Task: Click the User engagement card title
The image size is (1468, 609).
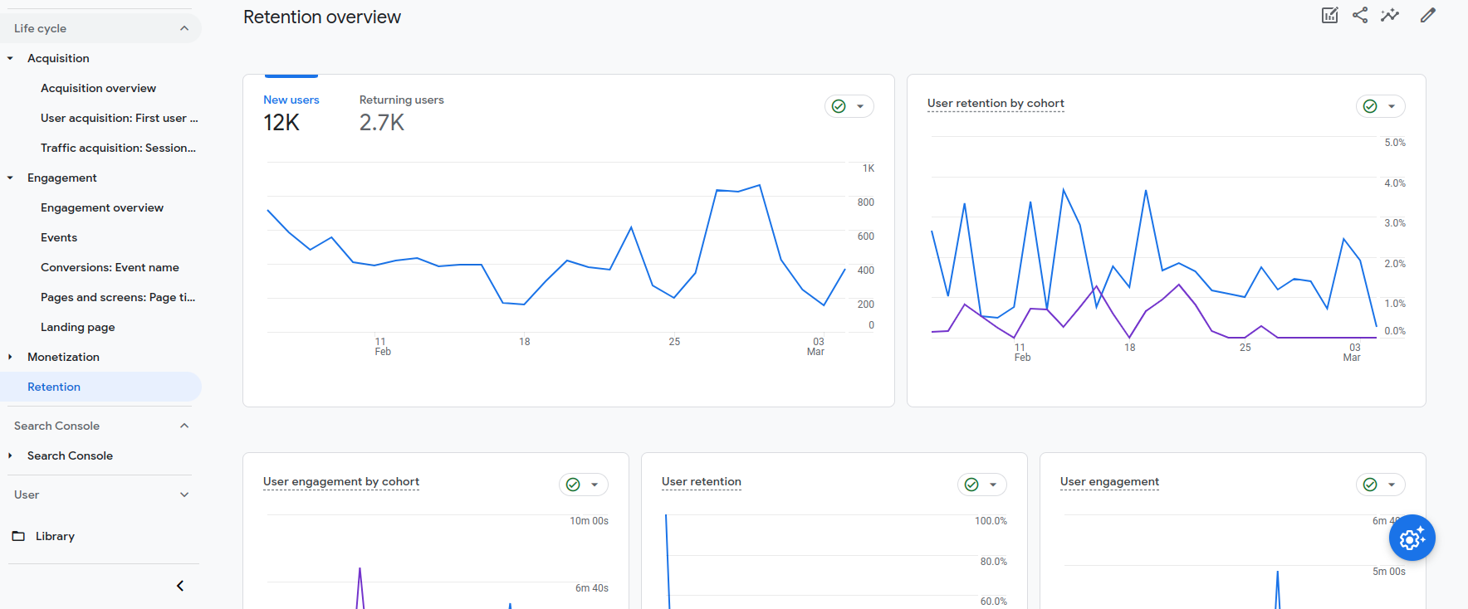Action: (x=1109, y=481)
